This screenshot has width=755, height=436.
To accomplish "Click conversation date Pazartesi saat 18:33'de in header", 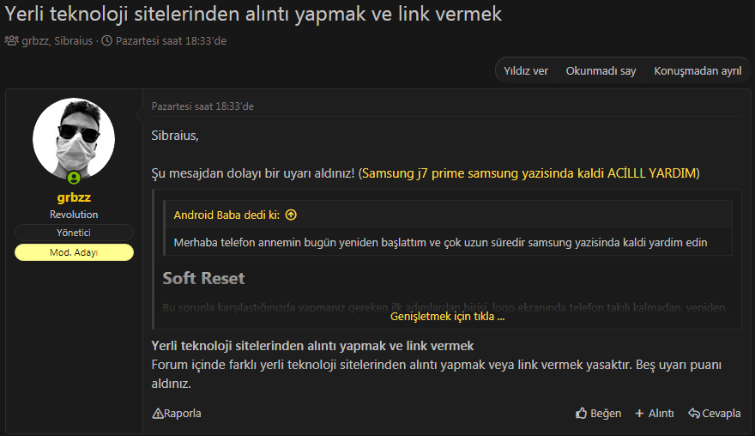I will point(171,41).
